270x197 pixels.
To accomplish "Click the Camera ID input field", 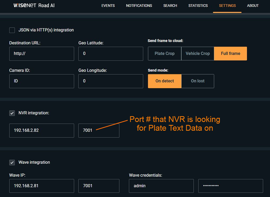I will coord(42,81).
